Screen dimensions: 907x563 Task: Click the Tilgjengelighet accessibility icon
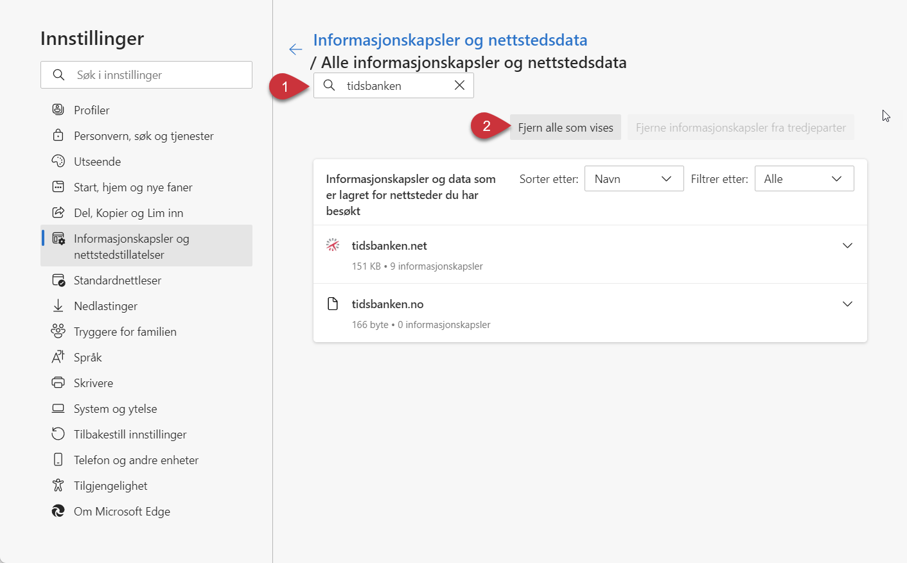coord(58,485)
